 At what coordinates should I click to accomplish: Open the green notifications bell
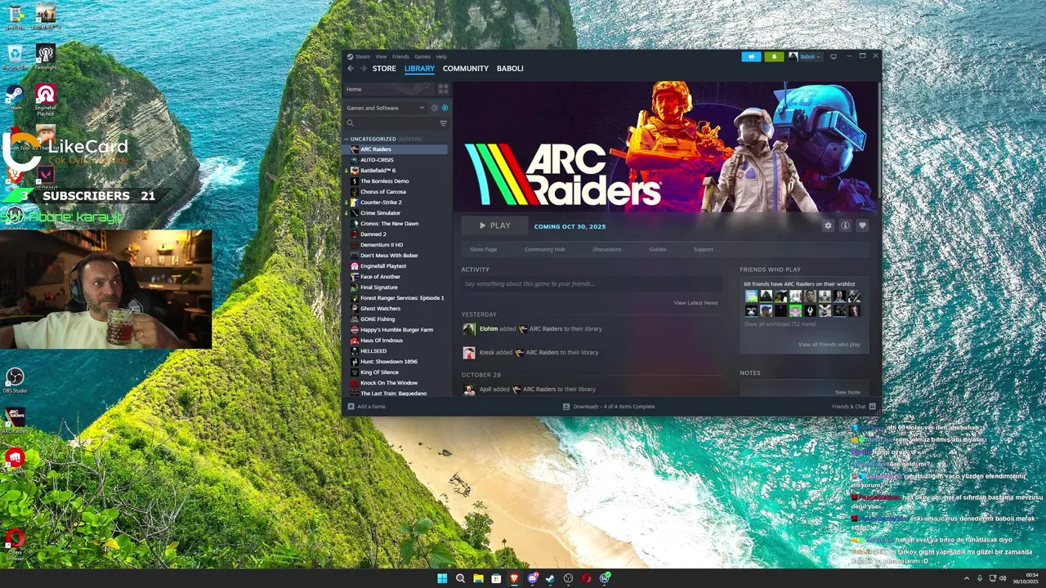tap(774, 56)
